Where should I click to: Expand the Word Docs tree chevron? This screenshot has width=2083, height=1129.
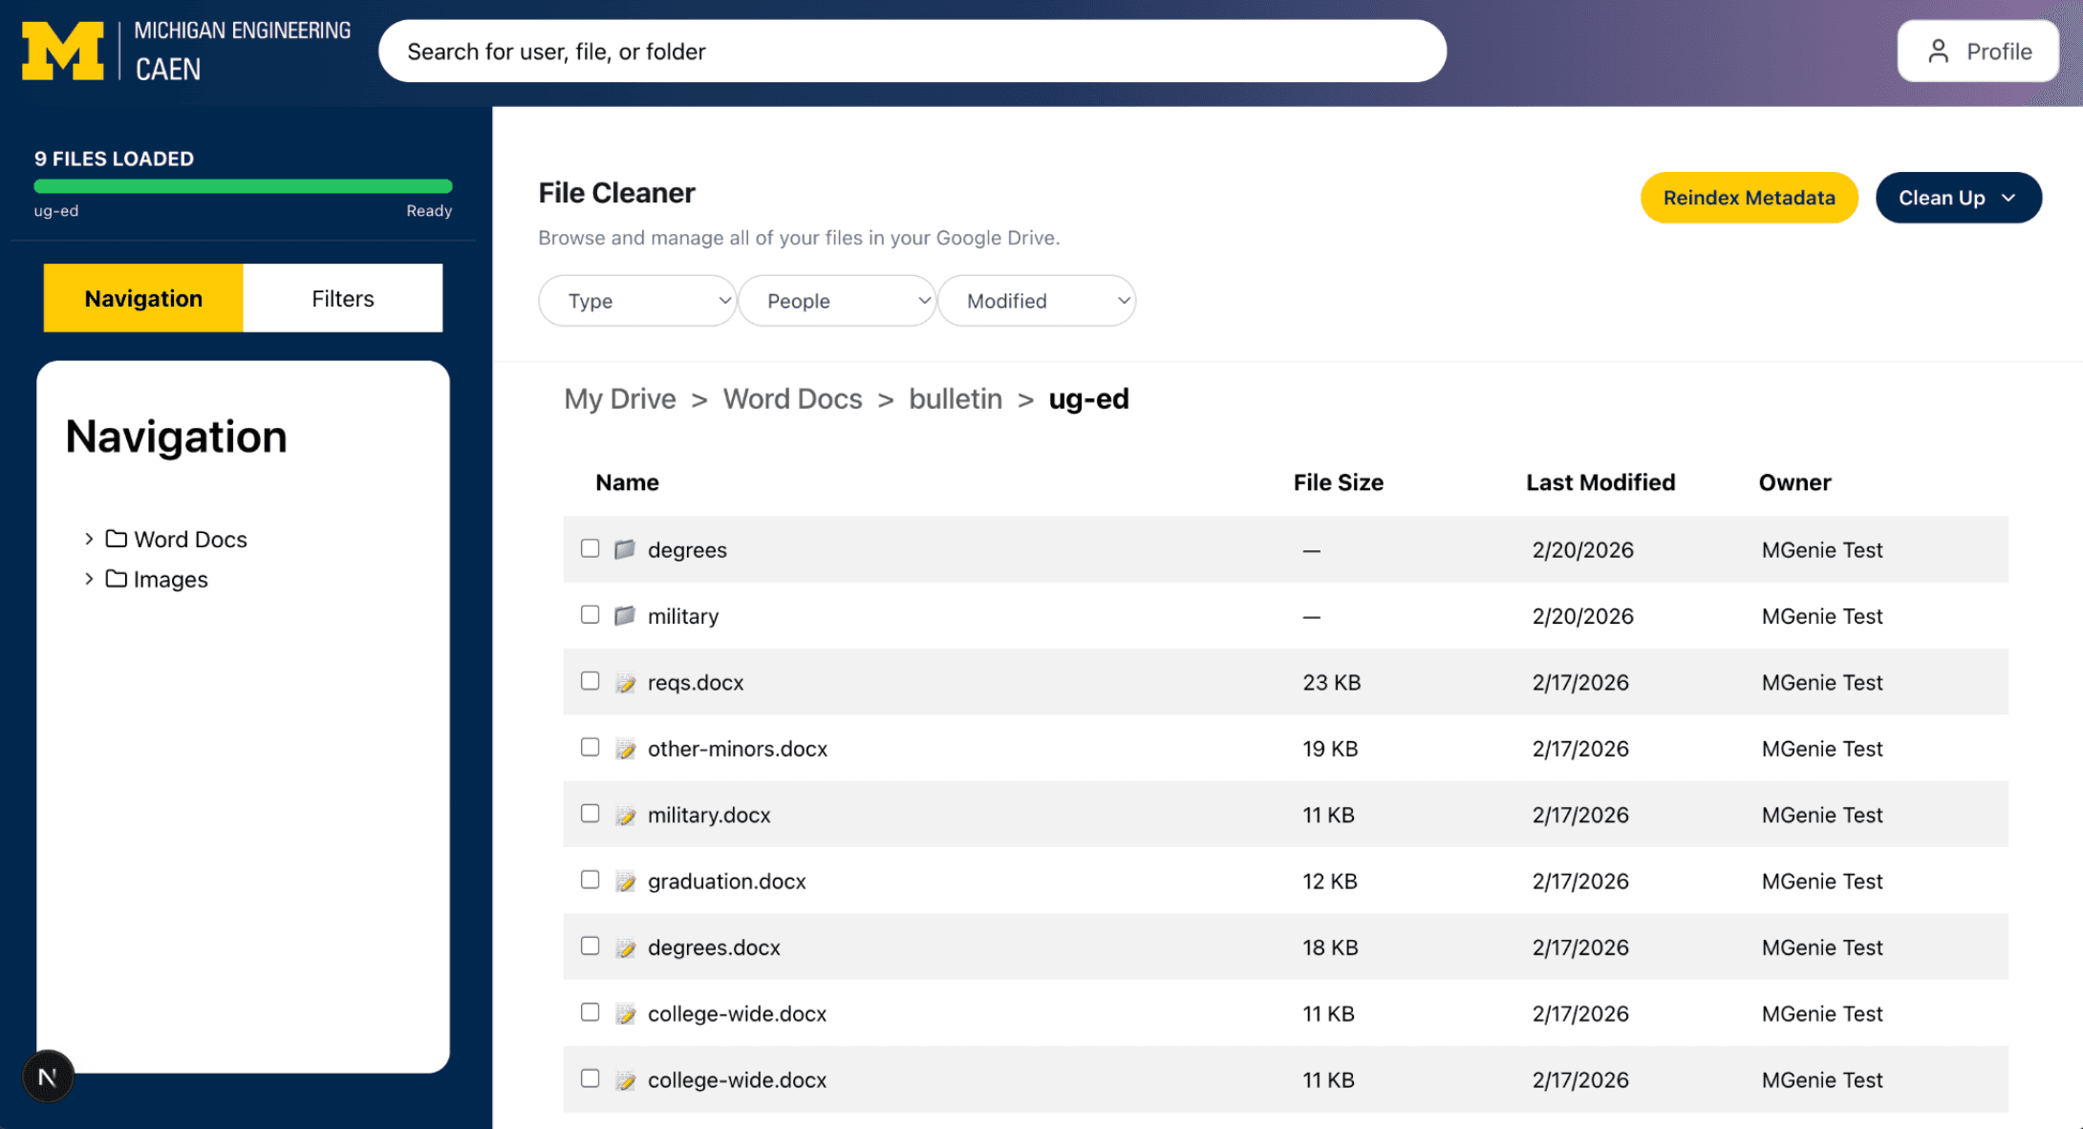[x=89, y=539]
